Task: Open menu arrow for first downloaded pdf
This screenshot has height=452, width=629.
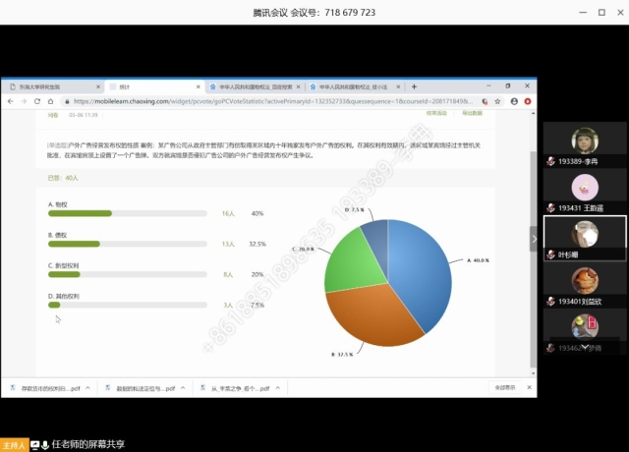Action: tap(87, 388)
